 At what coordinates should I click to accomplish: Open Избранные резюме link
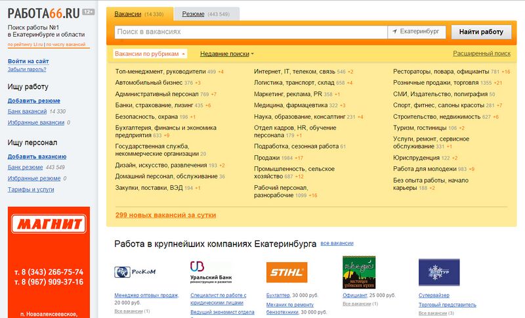point(34,178)
